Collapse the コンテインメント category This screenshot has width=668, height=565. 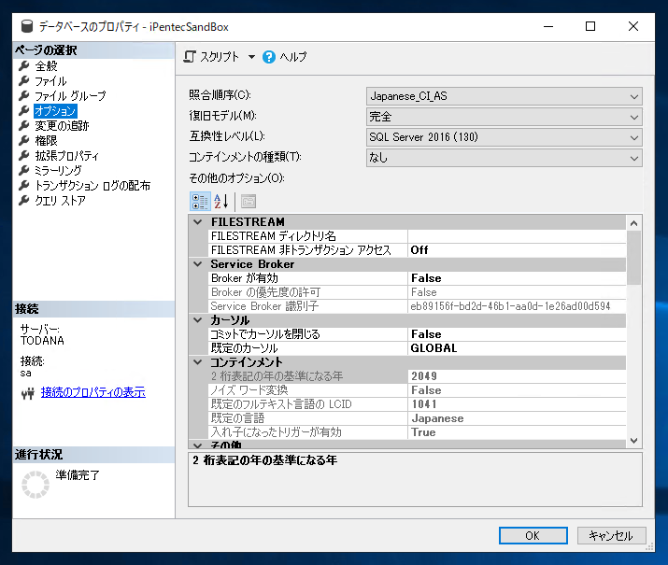tap(198, 362)
